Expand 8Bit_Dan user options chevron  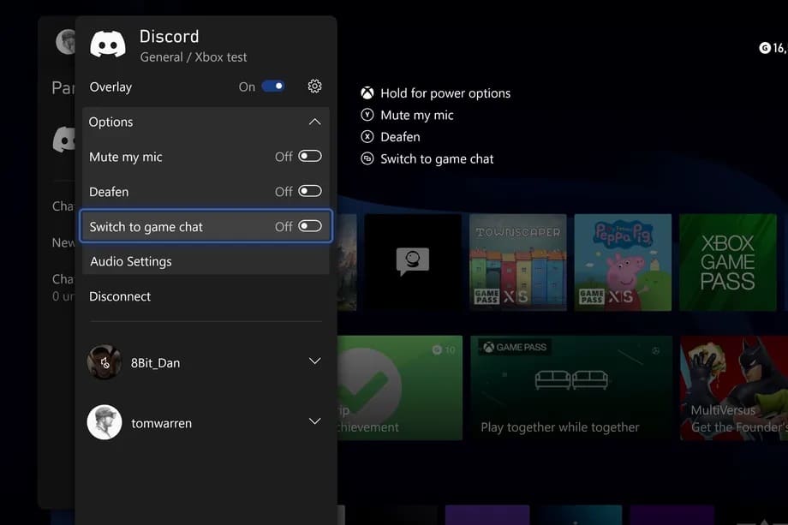coord(314,362)
